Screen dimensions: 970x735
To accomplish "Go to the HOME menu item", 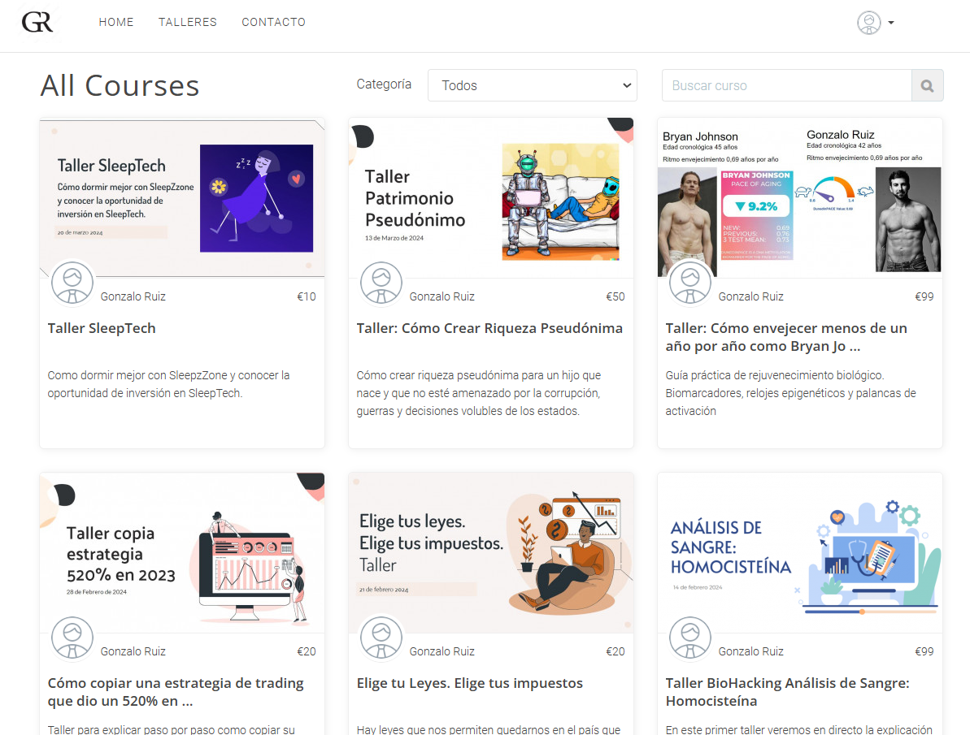I will (x=116, y=22).
